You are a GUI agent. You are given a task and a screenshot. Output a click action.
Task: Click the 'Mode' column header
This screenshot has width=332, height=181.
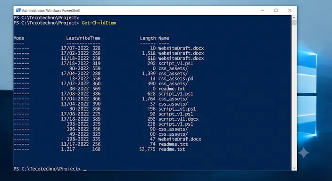tap(19, 38)
